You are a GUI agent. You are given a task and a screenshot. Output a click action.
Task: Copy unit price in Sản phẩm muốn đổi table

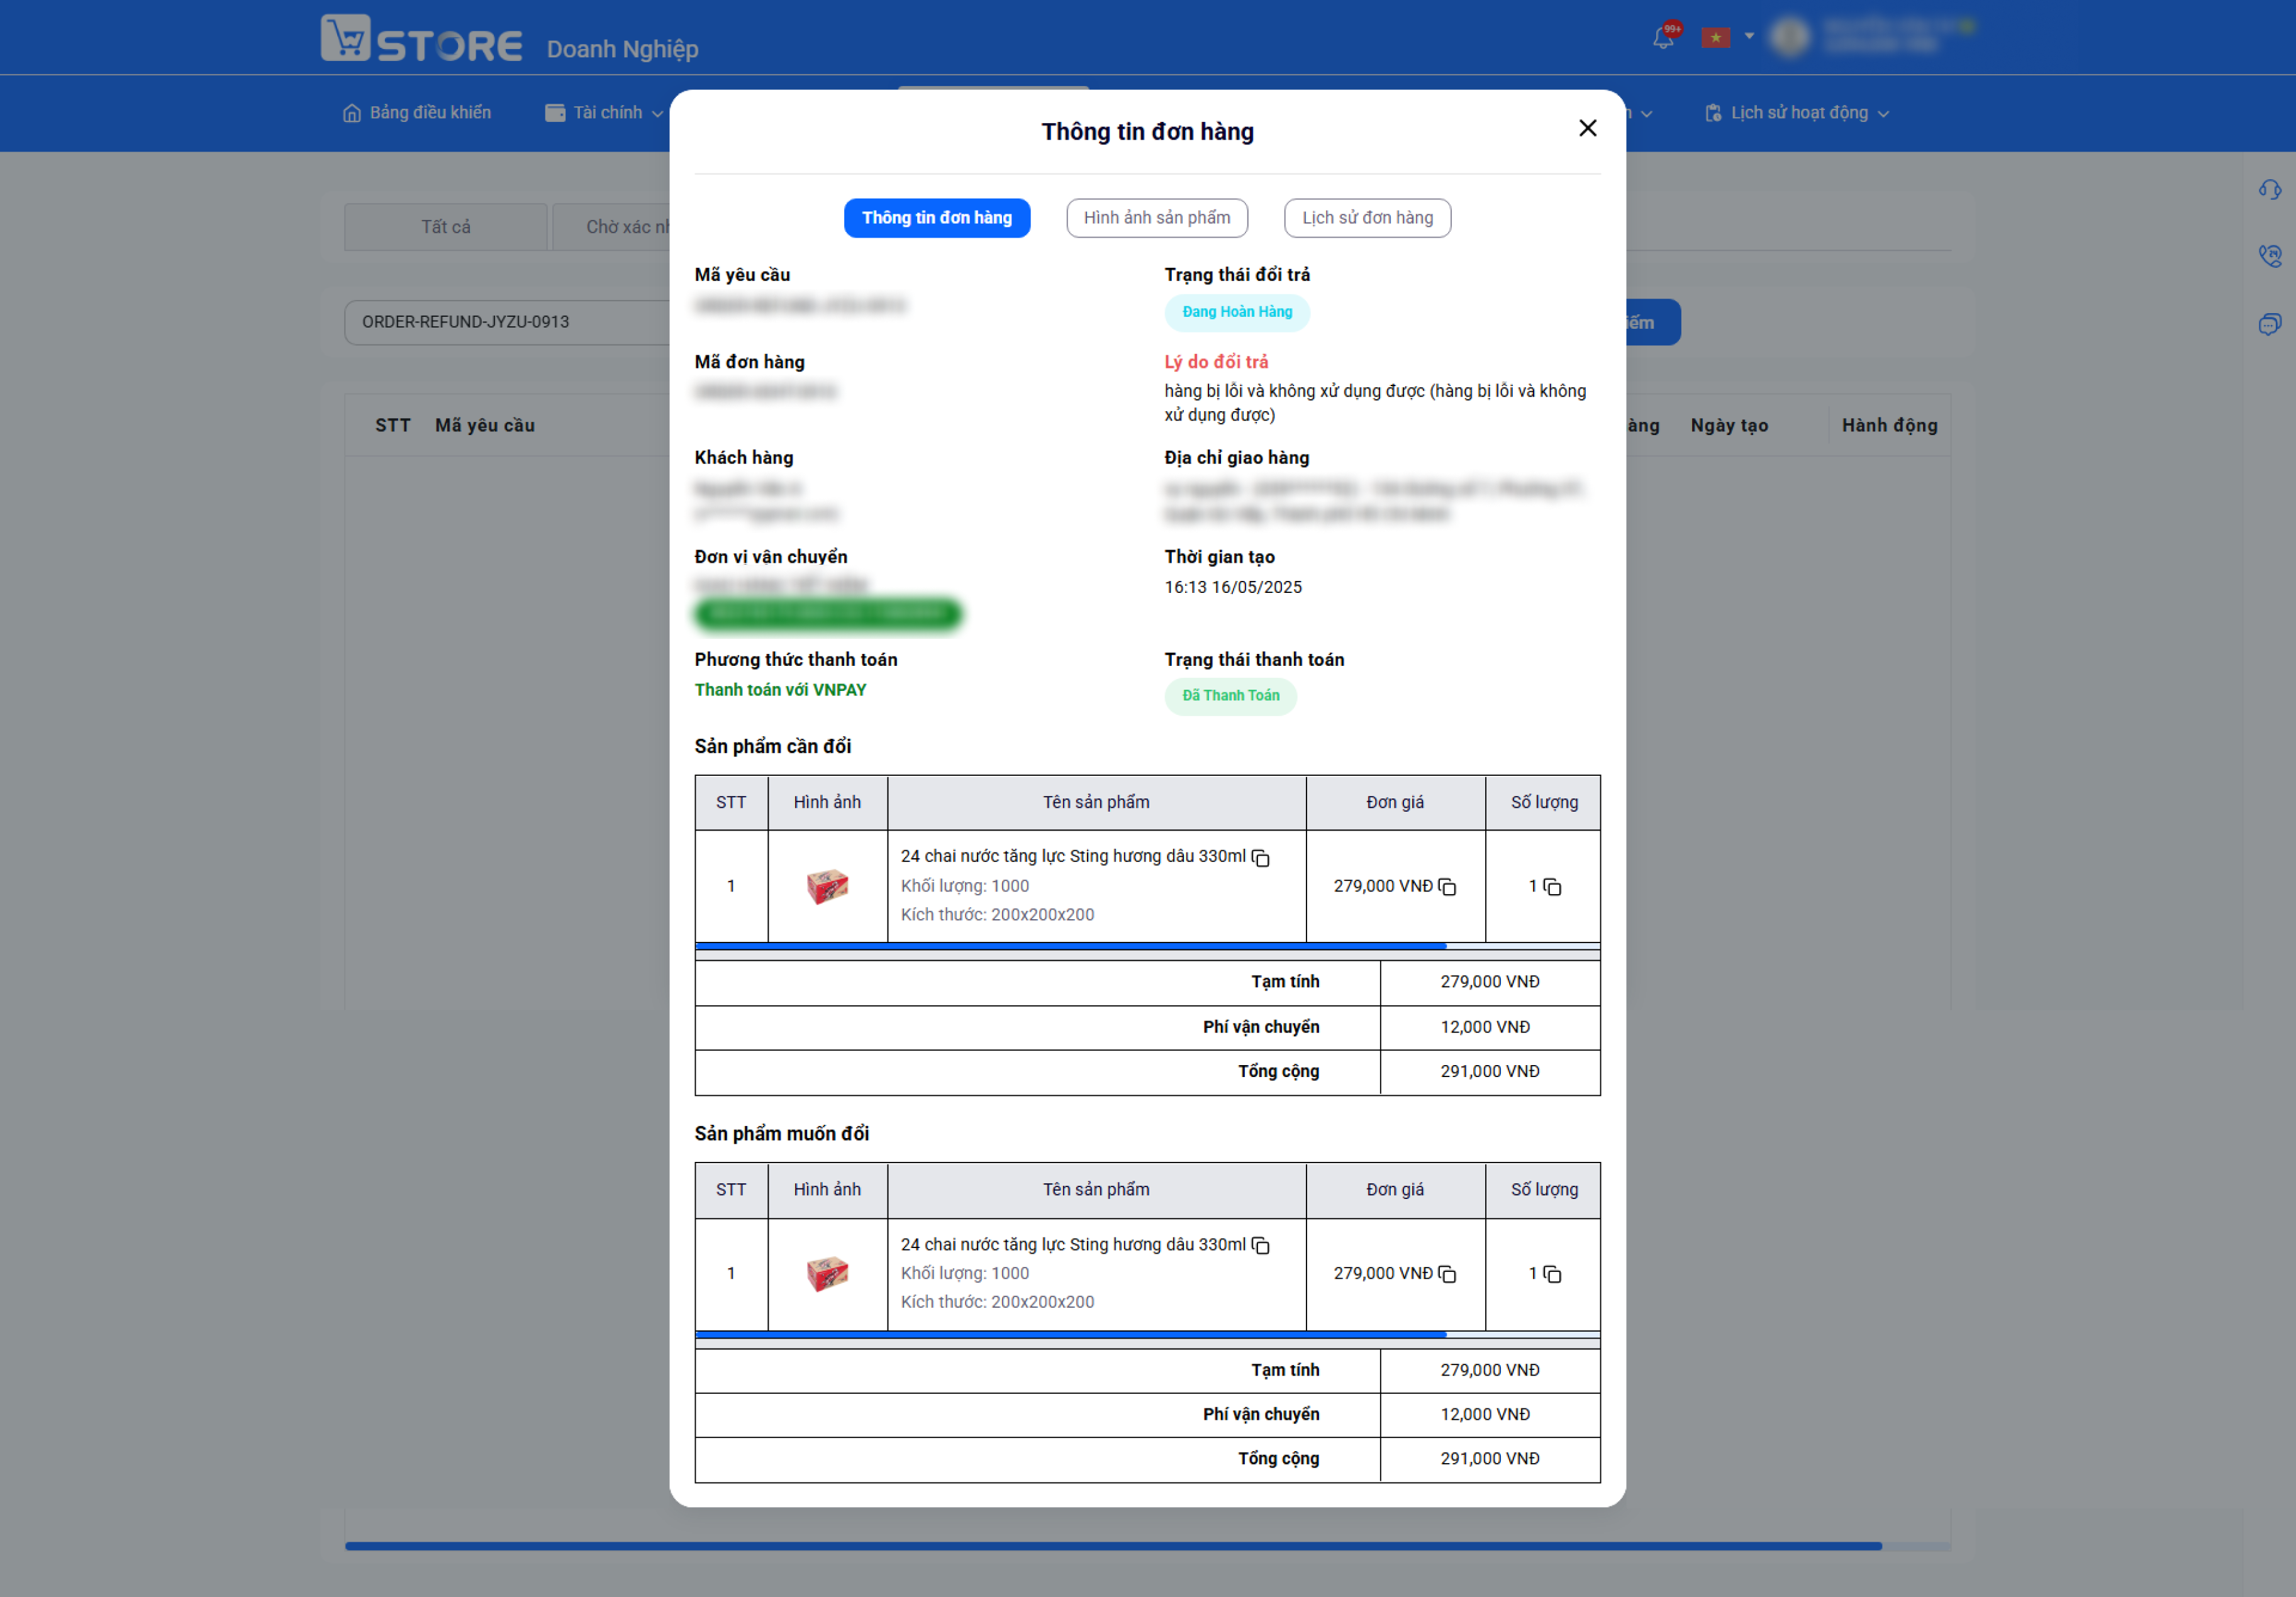[x=1447, y=1274]
